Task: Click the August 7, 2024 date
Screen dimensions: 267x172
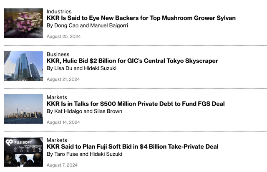Action: pyautogui.click(x=62, y=165)
